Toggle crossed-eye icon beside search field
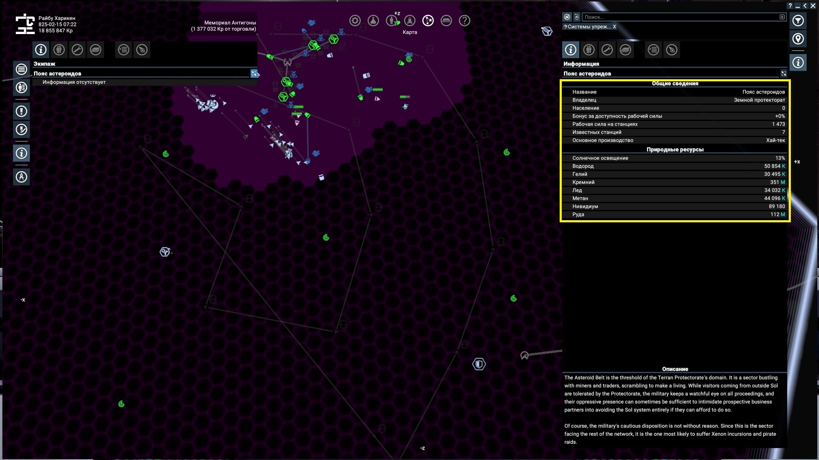Screen dimensions: 819x460 point(567,17)
